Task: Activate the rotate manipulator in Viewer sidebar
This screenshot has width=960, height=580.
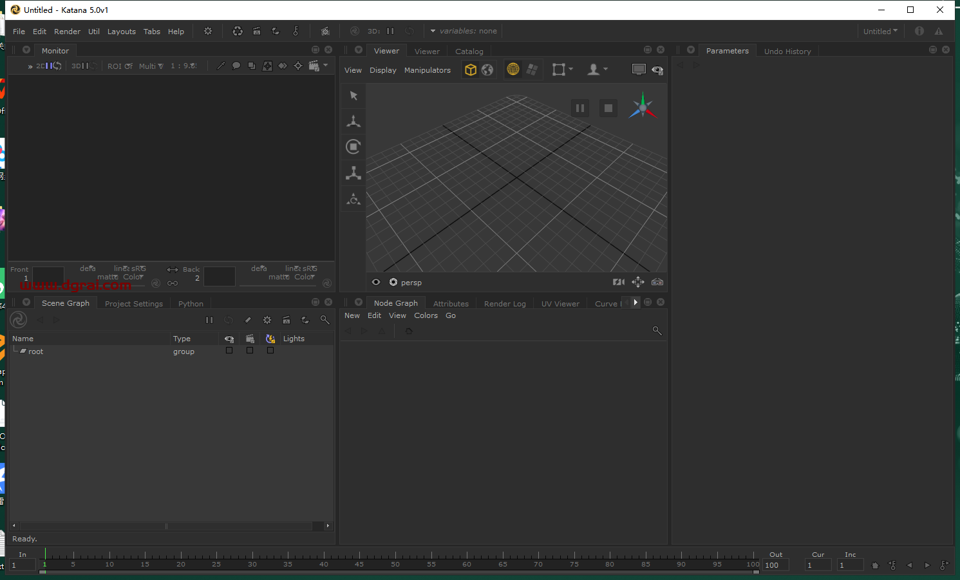Action: click(353, 147)
